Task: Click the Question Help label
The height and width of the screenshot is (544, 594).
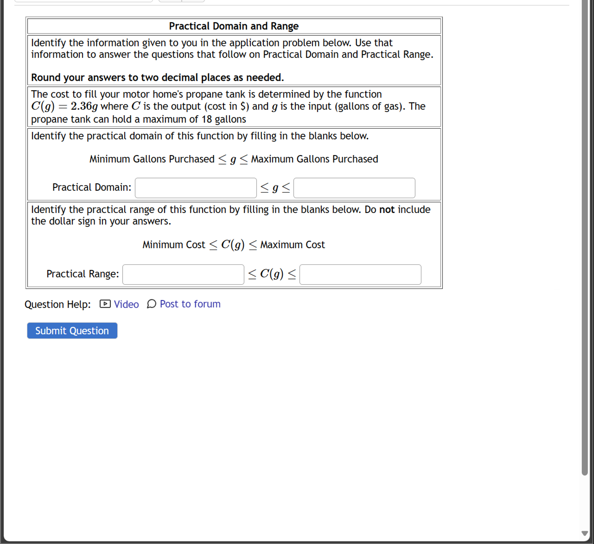Action: (57, 304)
